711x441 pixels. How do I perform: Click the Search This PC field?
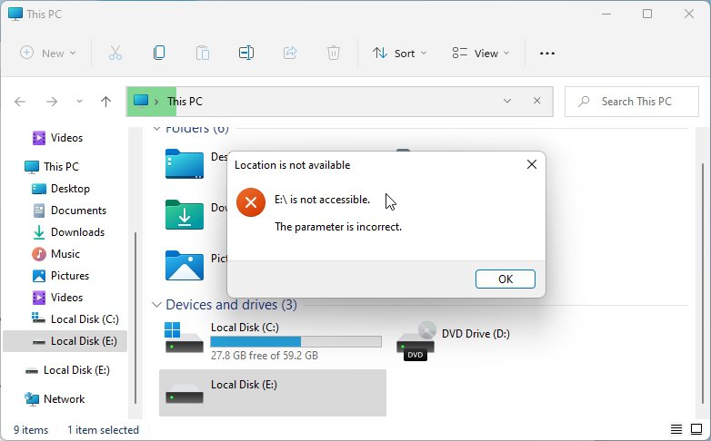pyautogui.click(x=632, y=102)
